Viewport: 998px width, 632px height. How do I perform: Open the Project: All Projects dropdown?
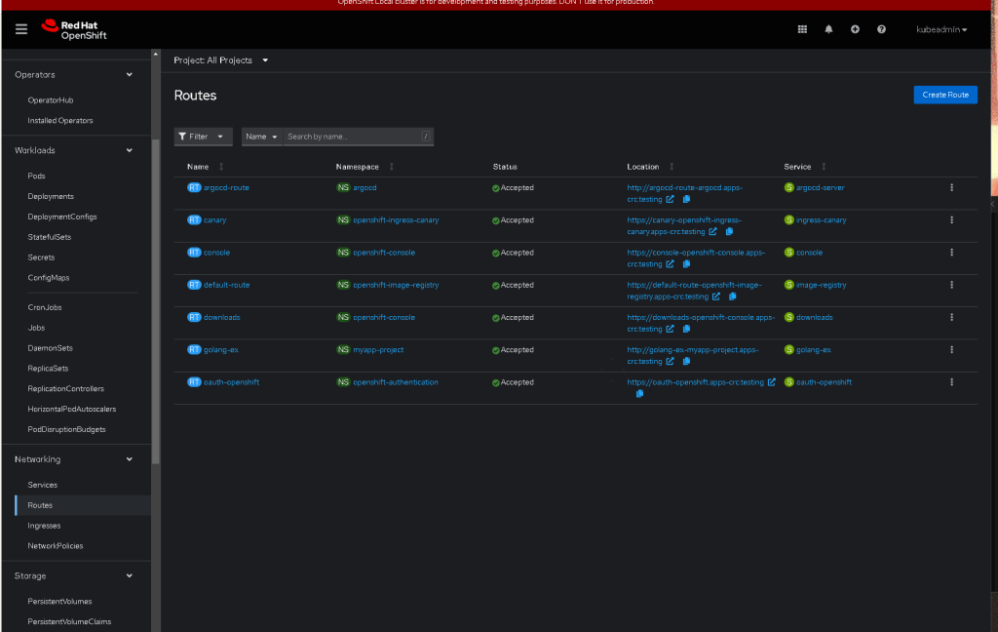pos(221,60)
